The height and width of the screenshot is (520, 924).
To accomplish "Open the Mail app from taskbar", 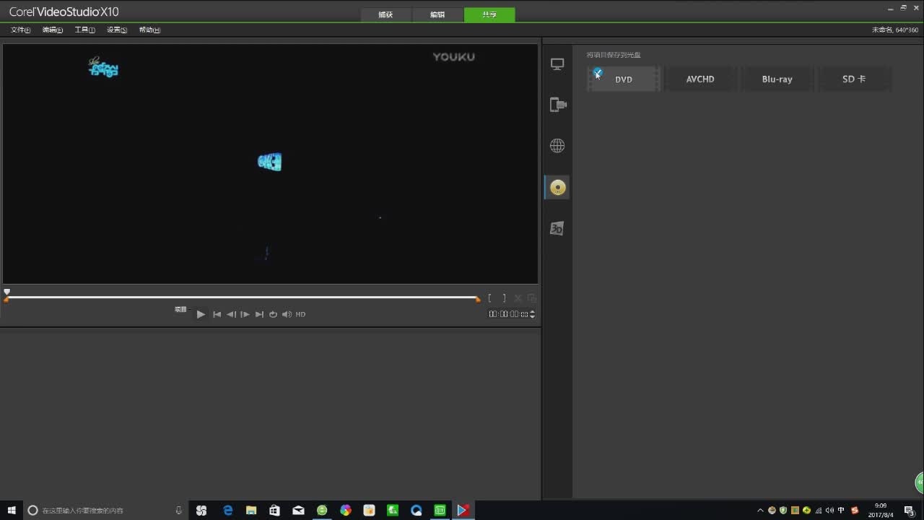I will pyautogui.click(x=298, y=510).
